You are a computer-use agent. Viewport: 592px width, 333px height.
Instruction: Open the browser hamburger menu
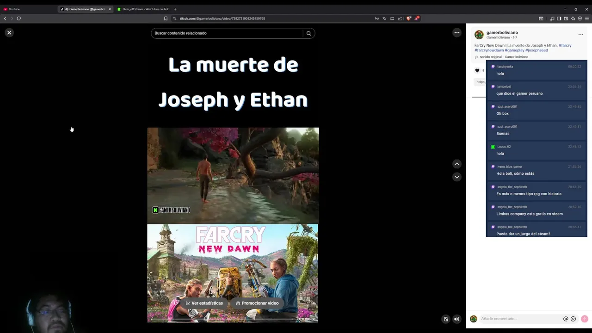tap(587, 18)
